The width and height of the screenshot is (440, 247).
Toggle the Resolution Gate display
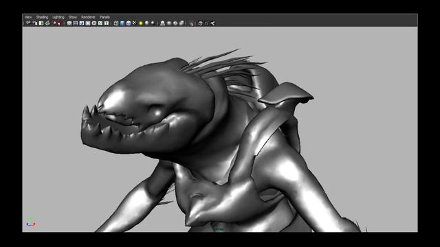pos(82,23)
